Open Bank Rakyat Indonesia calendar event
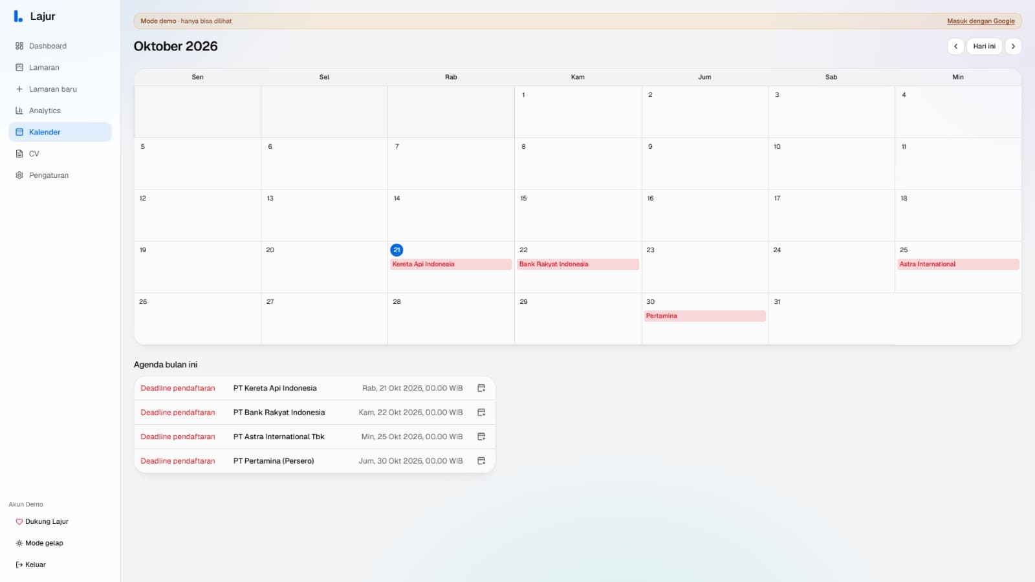The height and width of the screenshot is (582, 1035). (x=578, y=264)
